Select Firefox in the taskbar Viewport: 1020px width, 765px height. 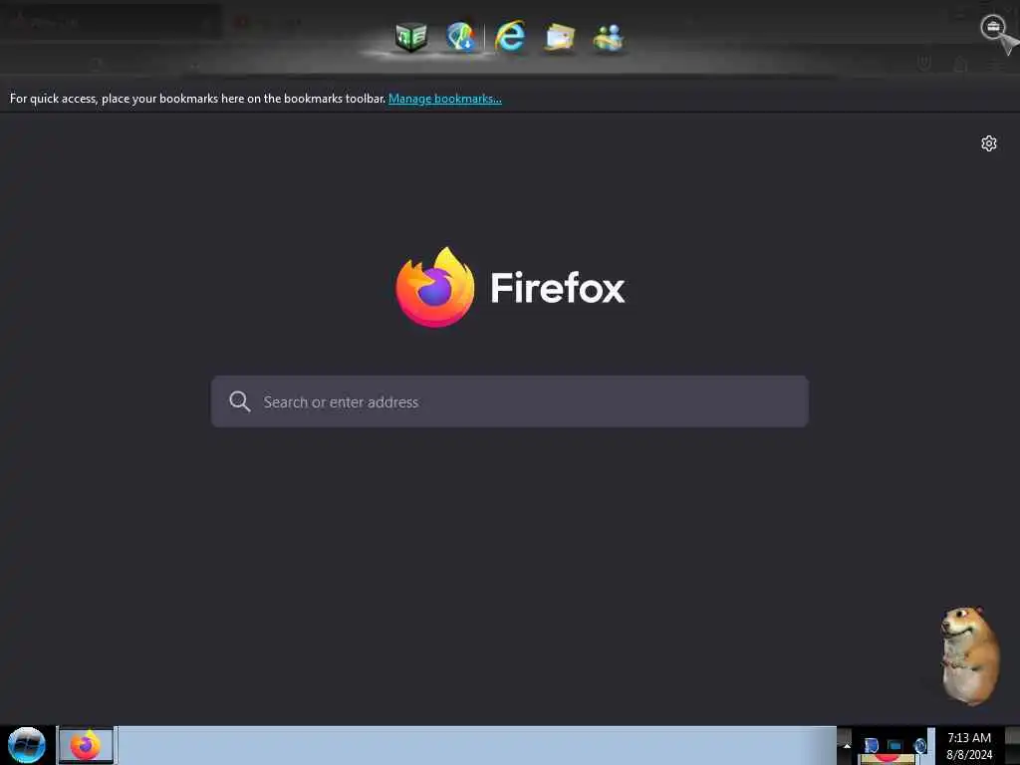pyautogui.click(x=86, y=745)
